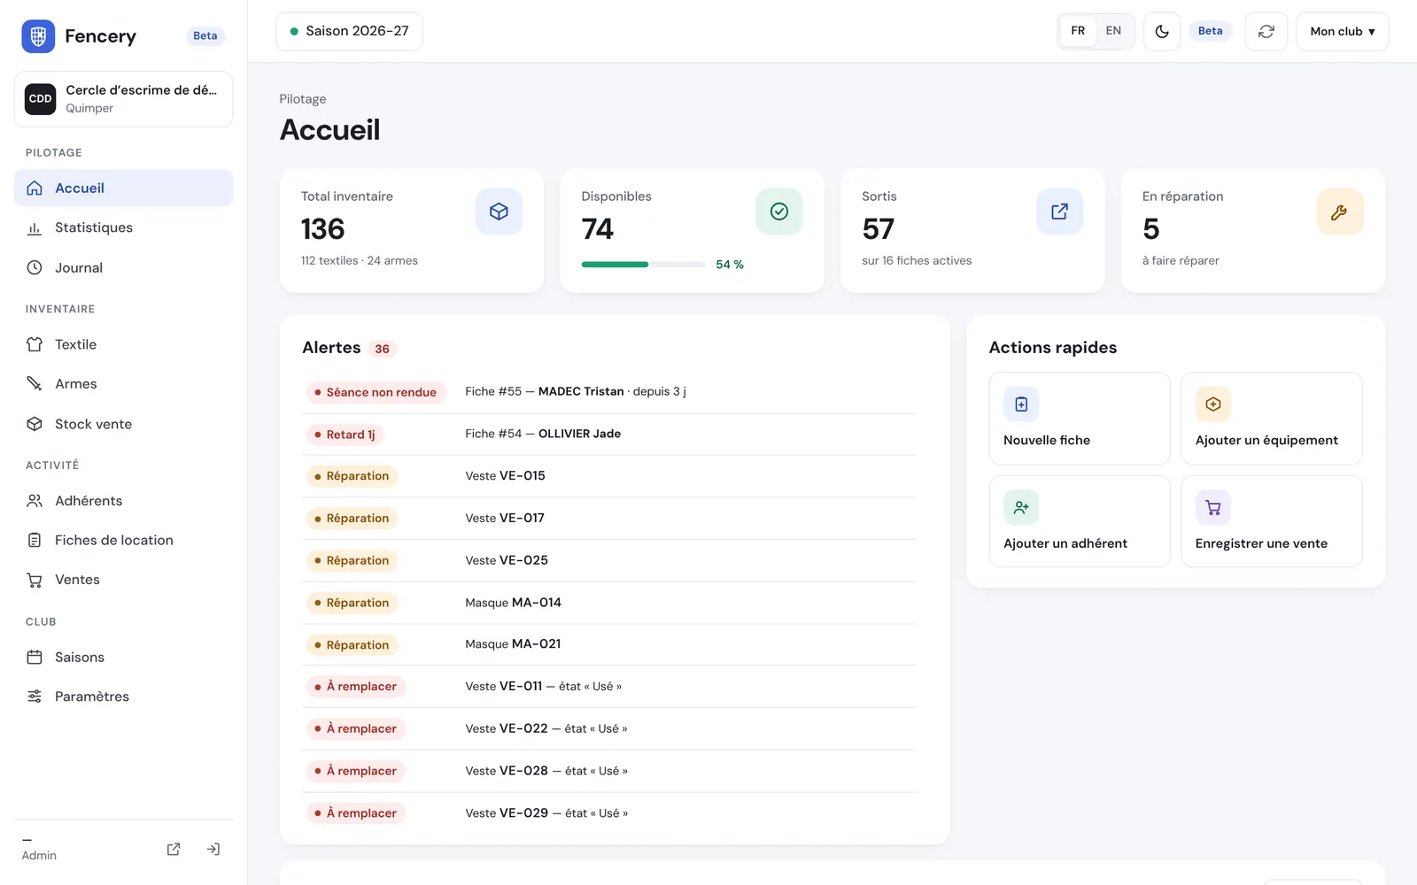
Task: Click the Enregistrer une vente cart icon
Action: 1213,508
